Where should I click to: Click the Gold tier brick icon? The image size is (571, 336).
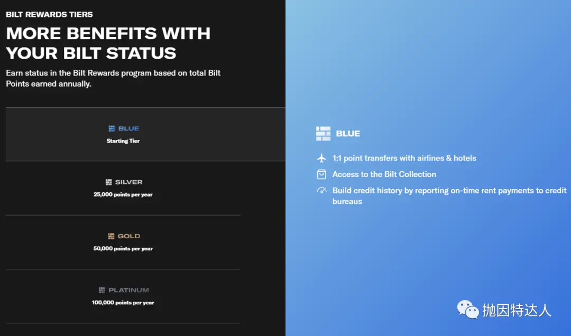coord(111,236)
